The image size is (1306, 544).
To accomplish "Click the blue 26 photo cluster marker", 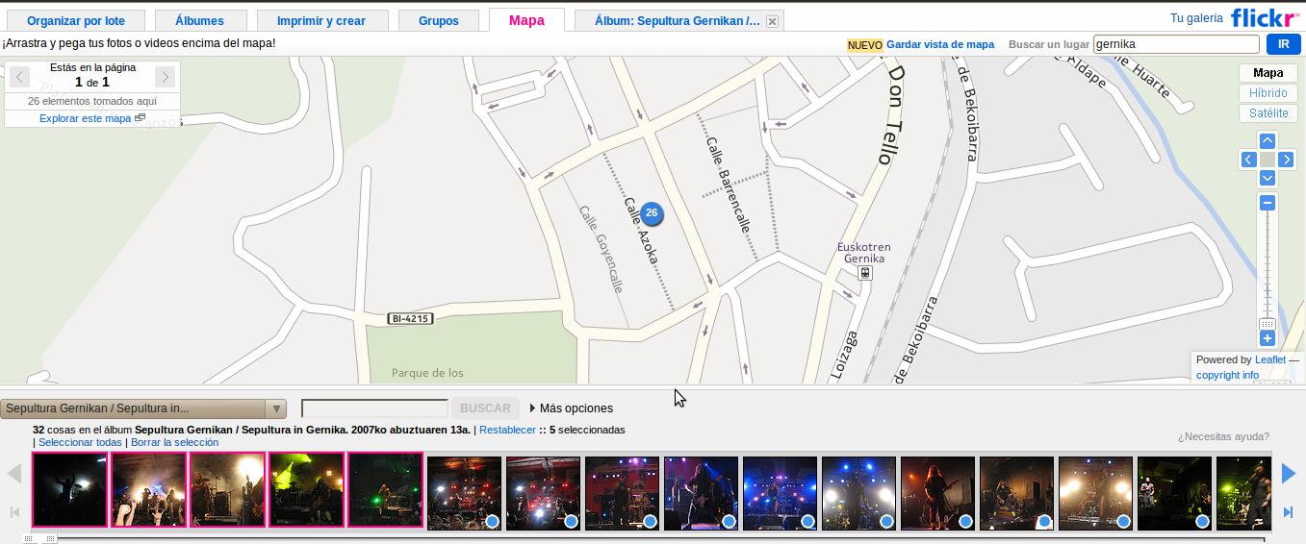I will point(652,212).
